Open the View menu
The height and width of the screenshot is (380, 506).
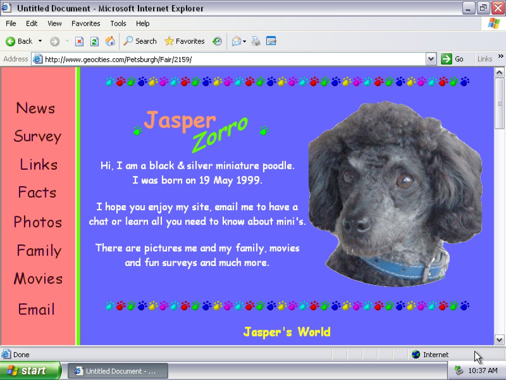pos(54,24)
